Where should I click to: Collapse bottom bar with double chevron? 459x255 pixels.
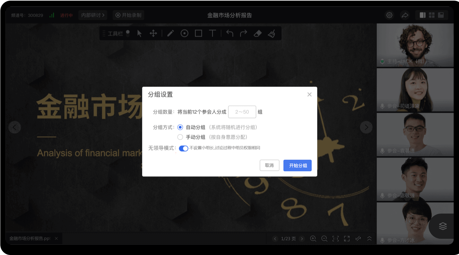369,239
